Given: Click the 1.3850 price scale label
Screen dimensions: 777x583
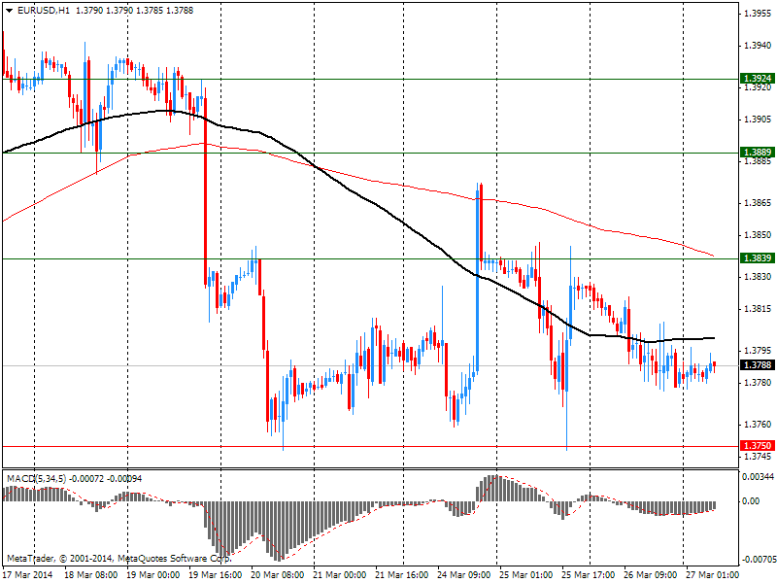Looking at the screenshot, I should (758, 235).
